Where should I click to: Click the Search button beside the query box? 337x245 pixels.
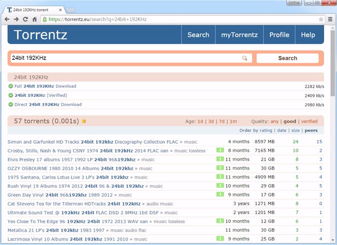click(x=287, y=58)
